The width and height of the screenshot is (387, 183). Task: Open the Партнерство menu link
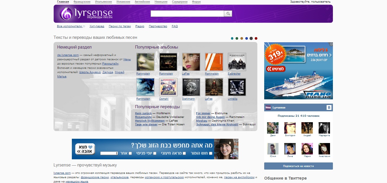(158, 26)
